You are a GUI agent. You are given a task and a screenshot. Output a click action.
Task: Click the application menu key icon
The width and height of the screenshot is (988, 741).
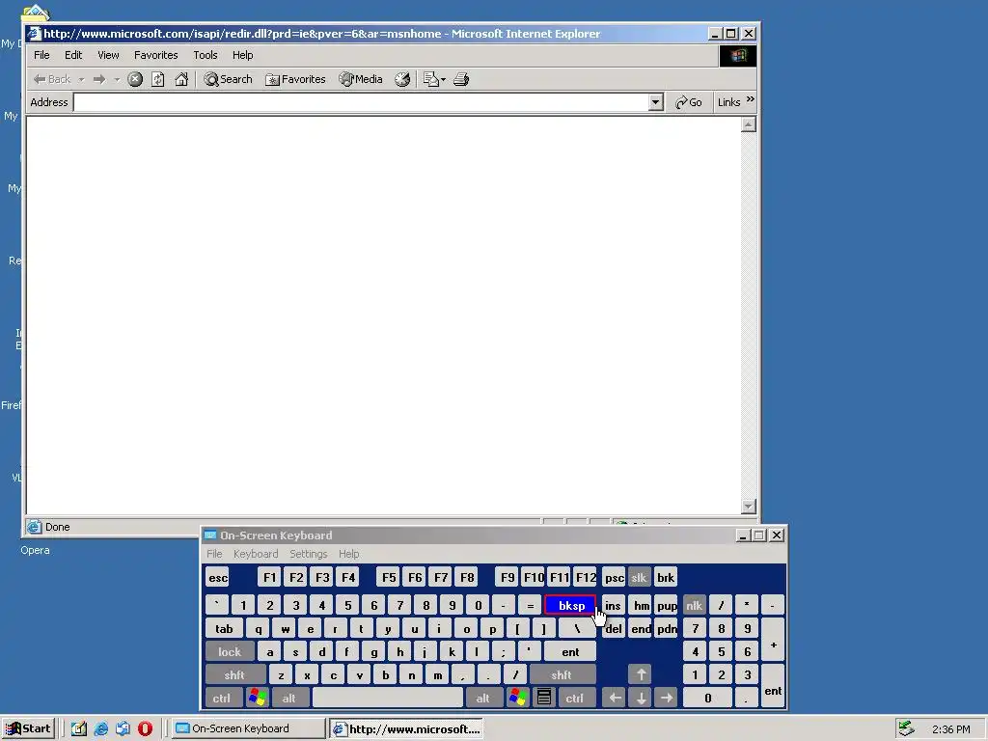544,699
